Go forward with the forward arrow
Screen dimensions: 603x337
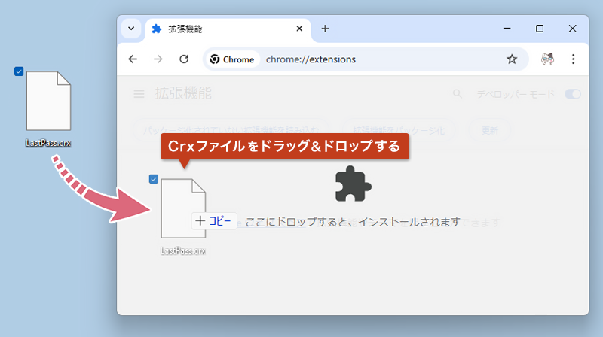click(x=158, y=59)
